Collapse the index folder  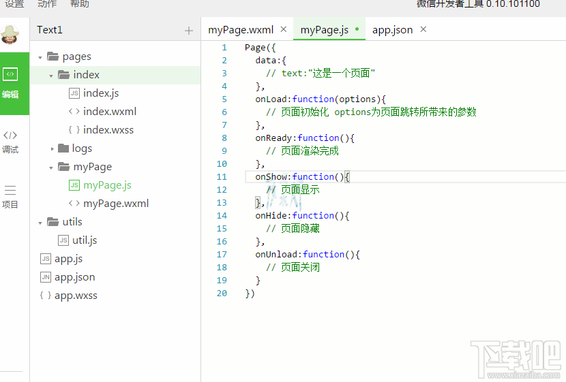click(x=52, y=76)
